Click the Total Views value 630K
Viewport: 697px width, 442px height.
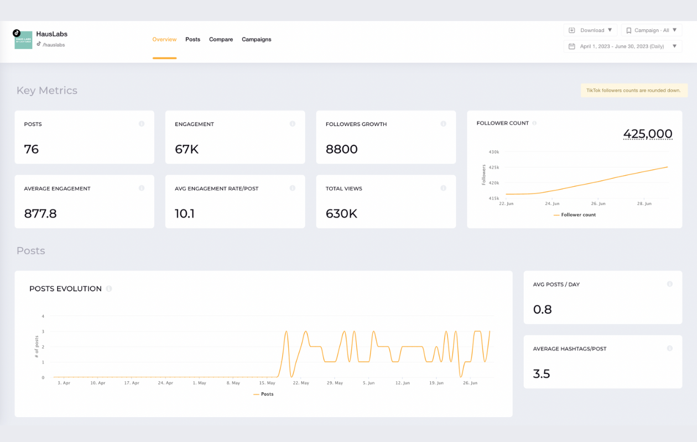[x=341, y=214]
